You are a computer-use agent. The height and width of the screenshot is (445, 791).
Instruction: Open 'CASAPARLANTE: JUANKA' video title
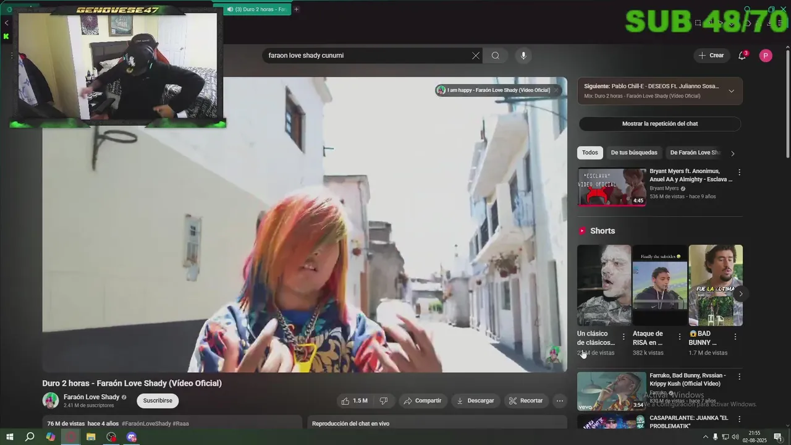pos(689,422)
